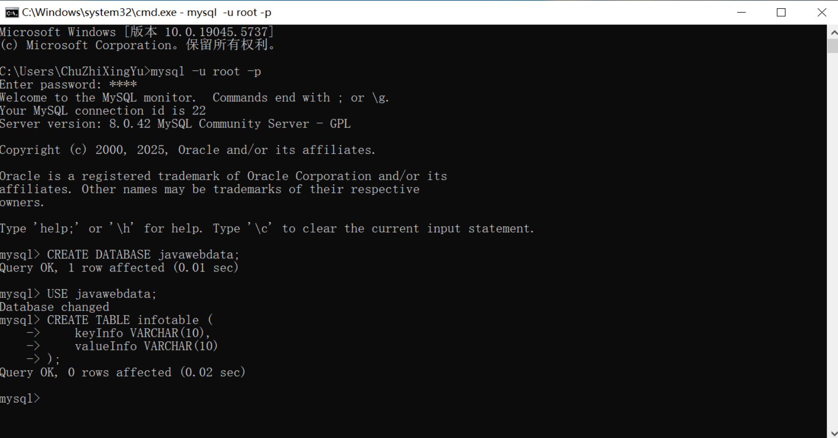Screen dimensions: 838x438
Task: Click the close window control
Action: (822, 12)
